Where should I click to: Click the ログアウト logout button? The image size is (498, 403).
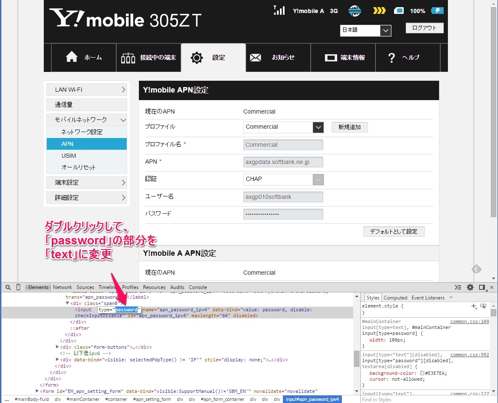425,28
